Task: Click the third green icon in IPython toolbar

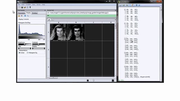Action: (127, 5)
